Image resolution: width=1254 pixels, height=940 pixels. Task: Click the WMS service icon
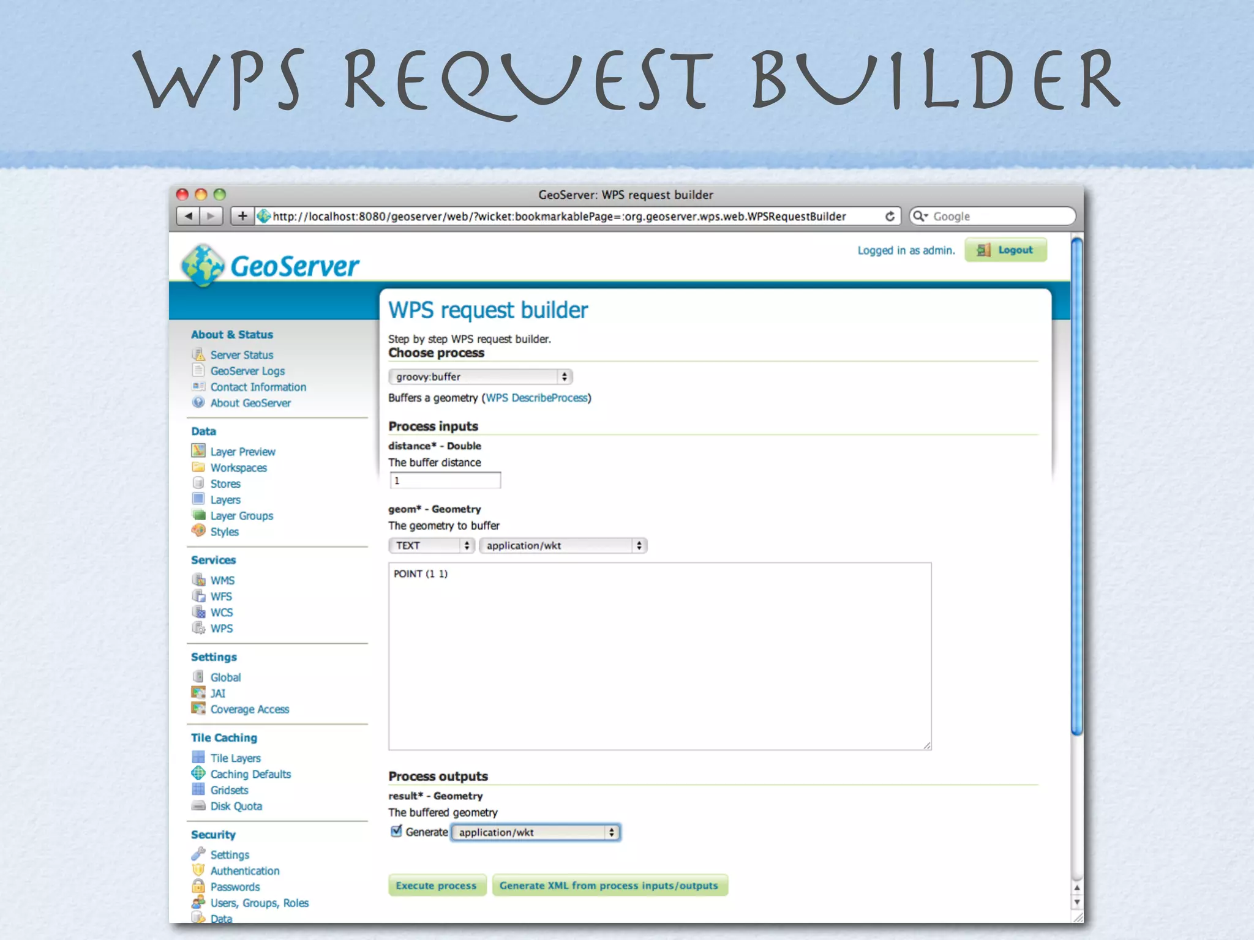pos(198,580)
